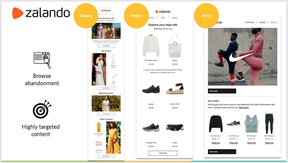288x163 pixels.
Task: Click the 'Own the day' heading
Action: 106,51
